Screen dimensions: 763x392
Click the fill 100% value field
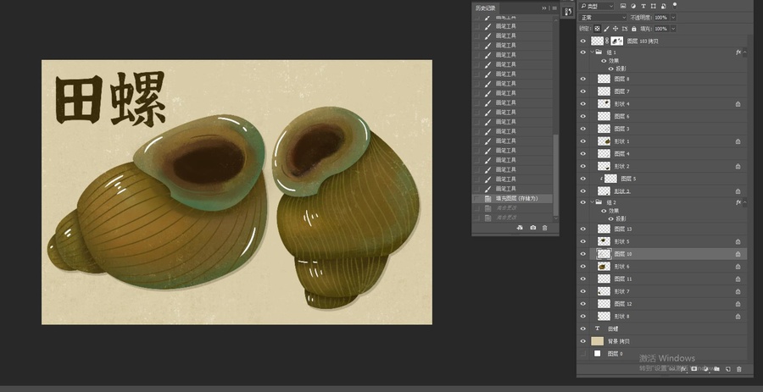point(660,29)
